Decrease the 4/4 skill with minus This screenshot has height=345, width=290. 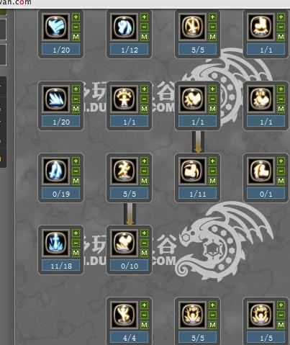click(144, 315)
